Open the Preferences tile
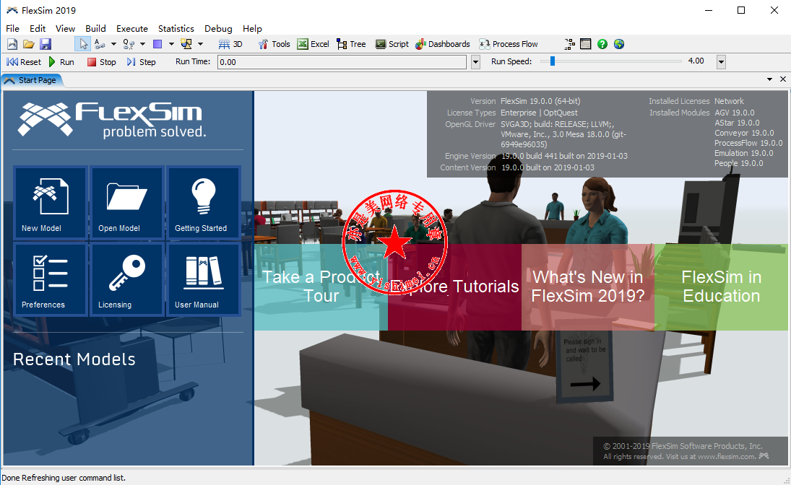The image size is (791, 485). 51,279
